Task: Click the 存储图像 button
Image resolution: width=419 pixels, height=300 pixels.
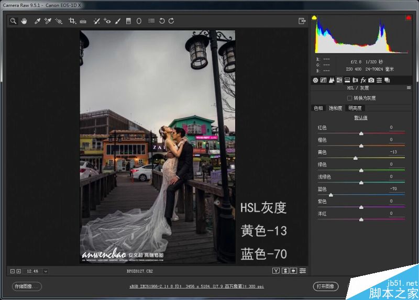Action: [x=27, y=286]
